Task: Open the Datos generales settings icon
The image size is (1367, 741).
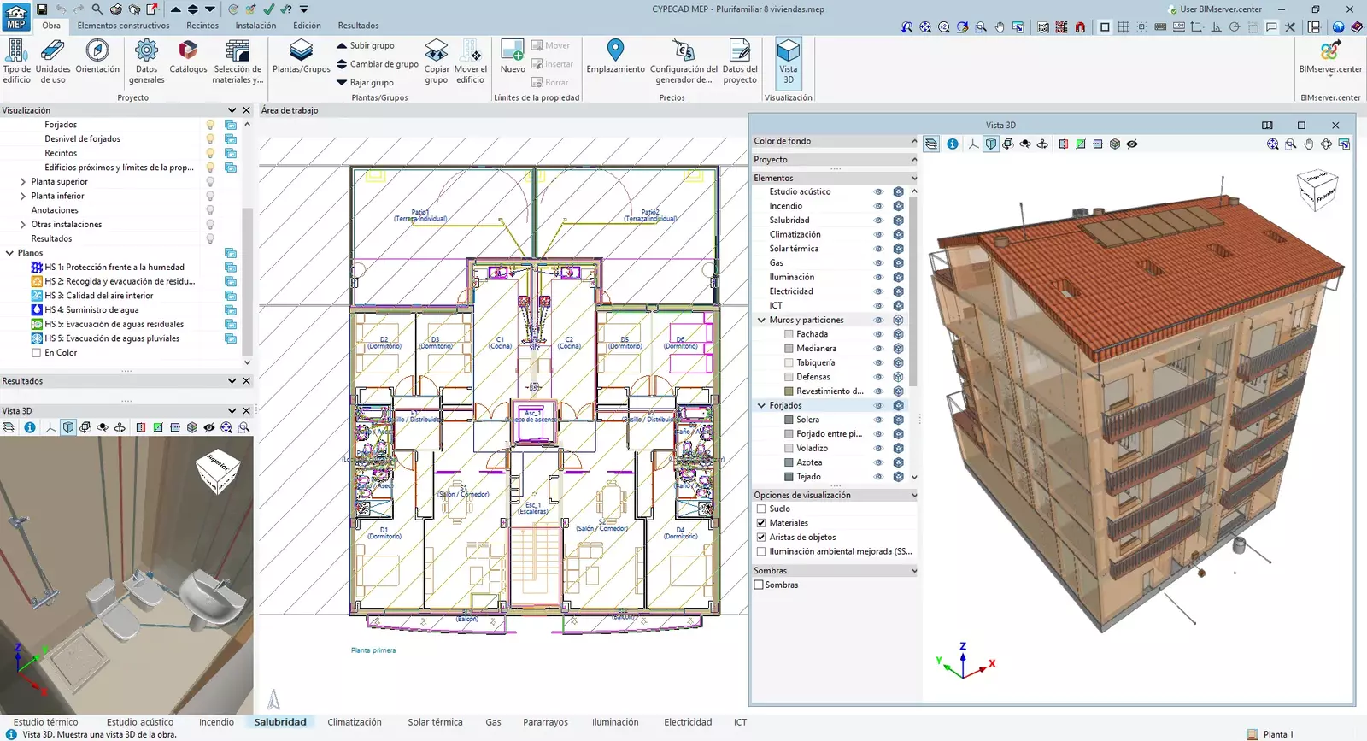Action: (146, 51)
